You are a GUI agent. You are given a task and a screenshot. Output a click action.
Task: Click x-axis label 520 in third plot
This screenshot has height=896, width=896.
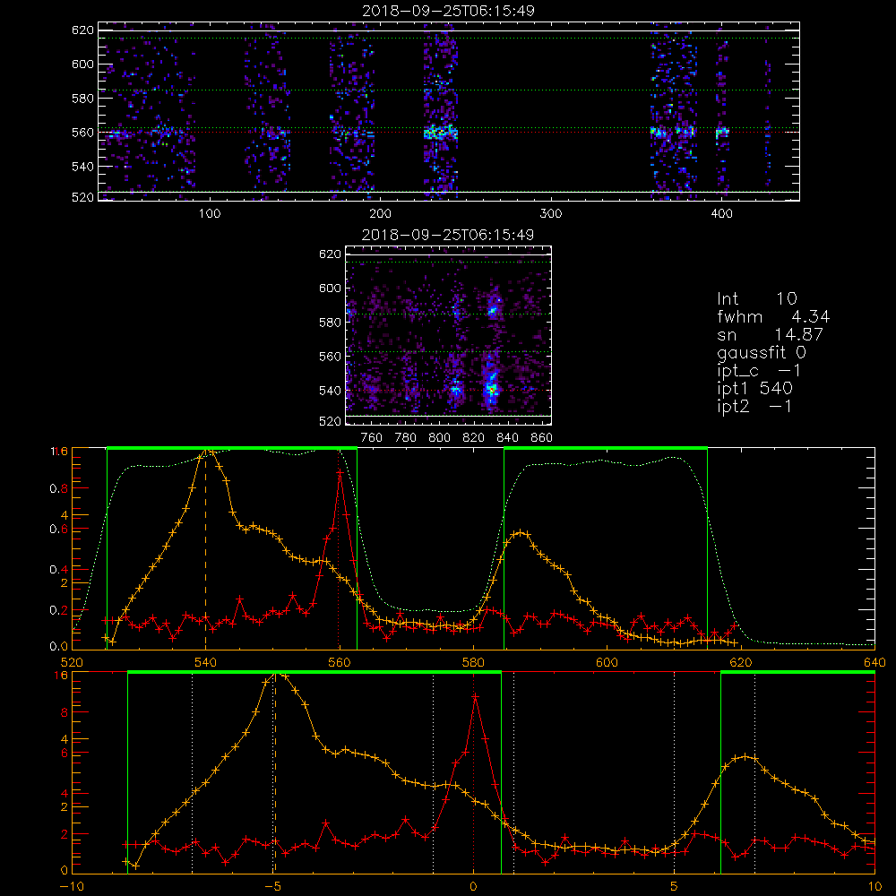[72, 663]
